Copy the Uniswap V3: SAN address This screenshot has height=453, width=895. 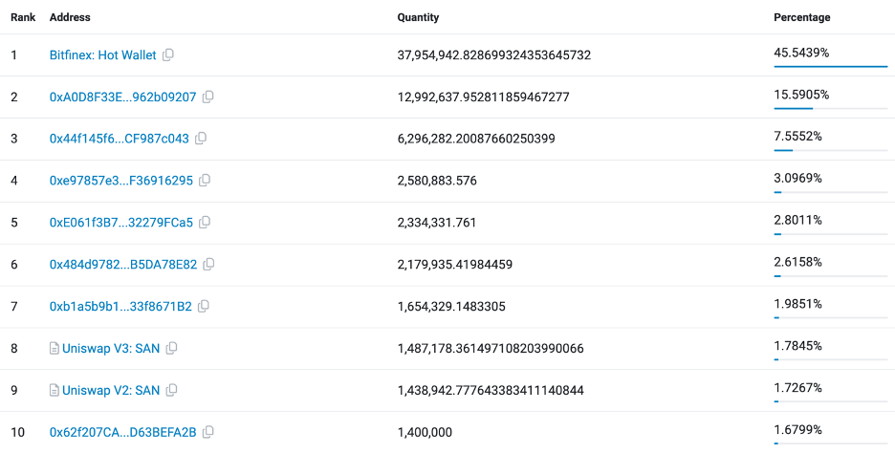click(x=172, y=349)
